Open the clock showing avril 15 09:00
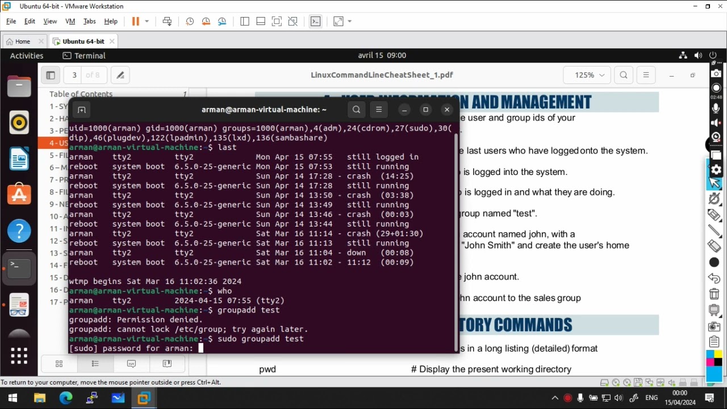 tap(382, 56)
